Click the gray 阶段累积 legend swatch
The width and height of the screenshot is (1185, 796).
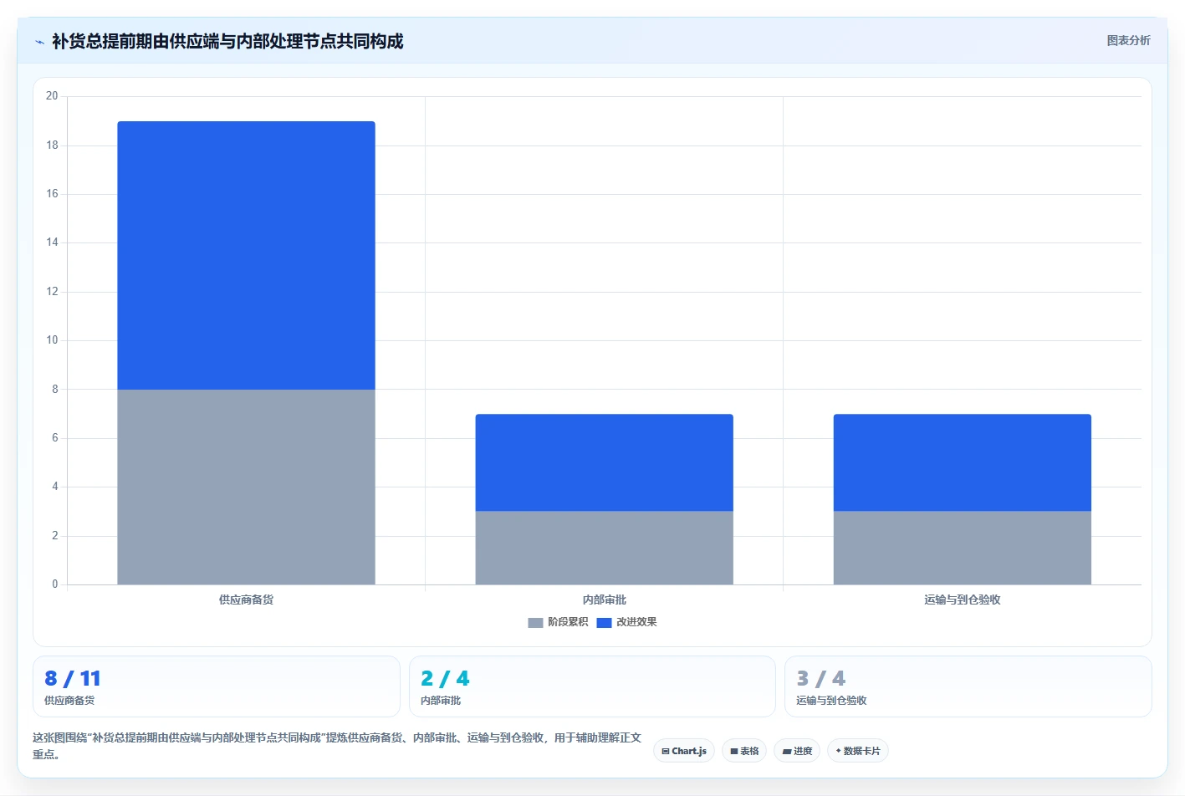(535, 623)
